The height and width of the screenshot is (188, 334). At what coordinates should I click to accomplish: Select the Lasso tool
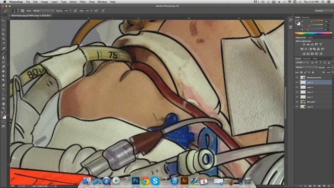[4, 30]
